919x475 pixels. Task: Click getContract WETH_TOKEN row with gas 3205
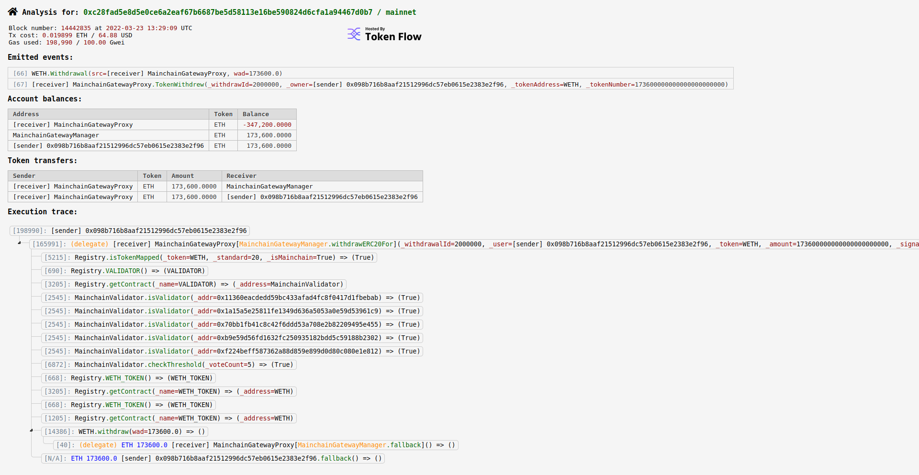[x=169, y=391]
